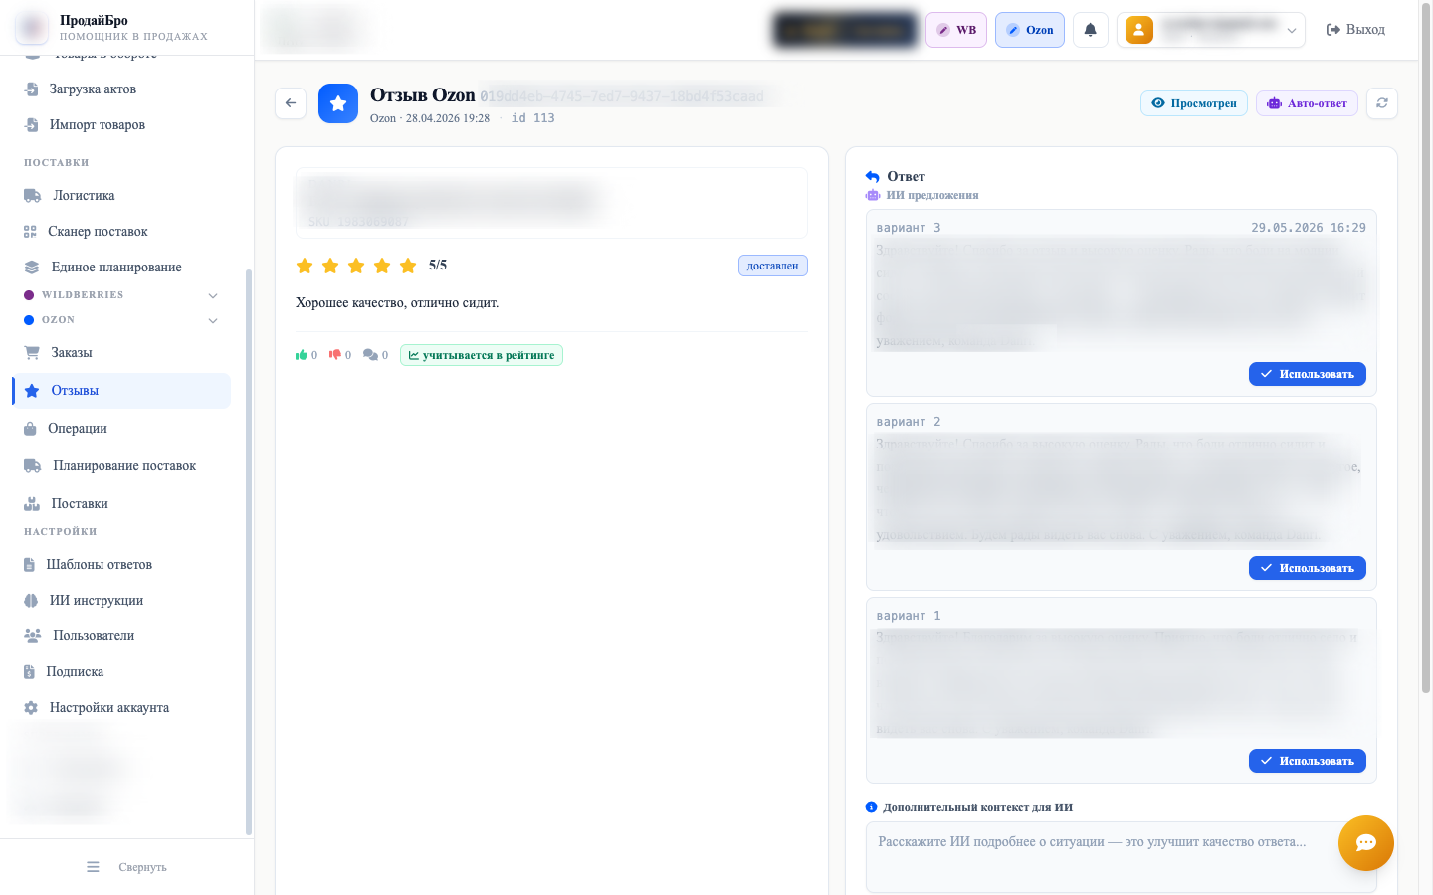Click the comments count icon

point(370,355)
